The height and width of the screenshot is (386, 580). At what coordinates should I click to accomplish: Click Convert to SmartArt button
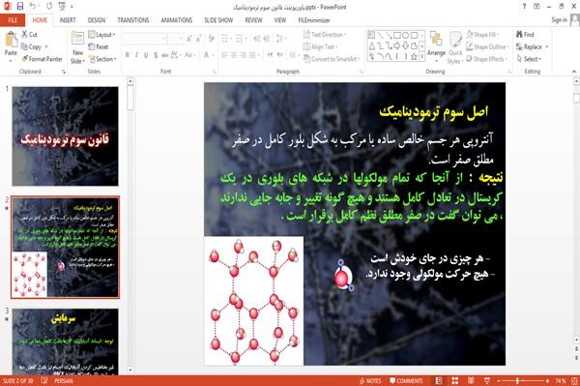[x=331, y=59]
